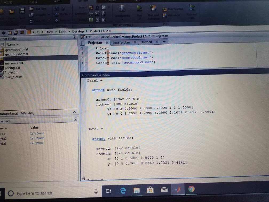Viewport: 269px width, 202px height.
Task: Click the Find Files icon
Action: pos(32,9)
